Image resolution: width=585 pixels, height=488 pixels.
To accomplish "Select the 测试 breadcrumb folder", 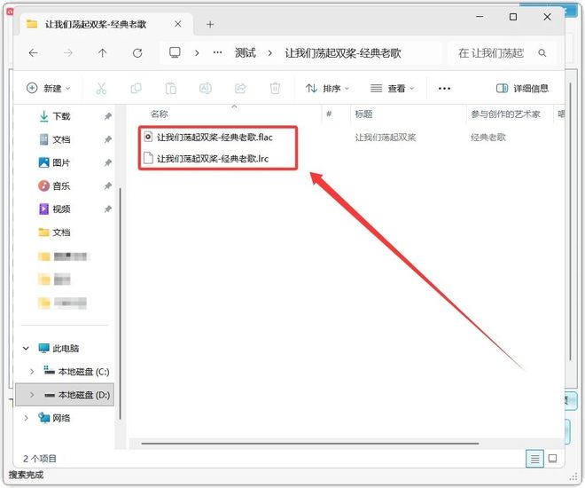I will 246,53.
